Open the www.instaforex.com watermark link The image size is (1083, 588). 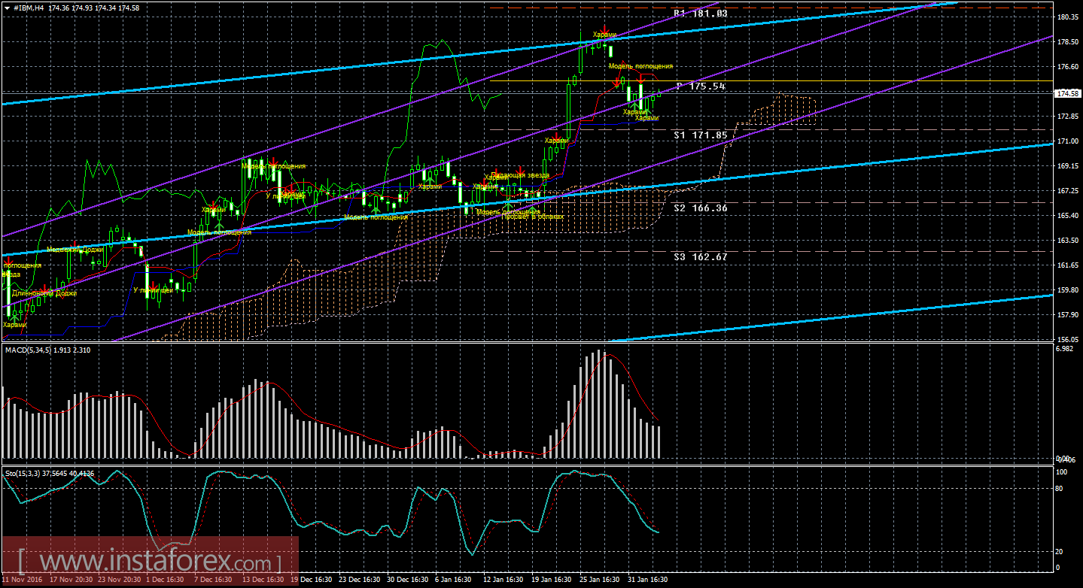(x=151, y=562)
